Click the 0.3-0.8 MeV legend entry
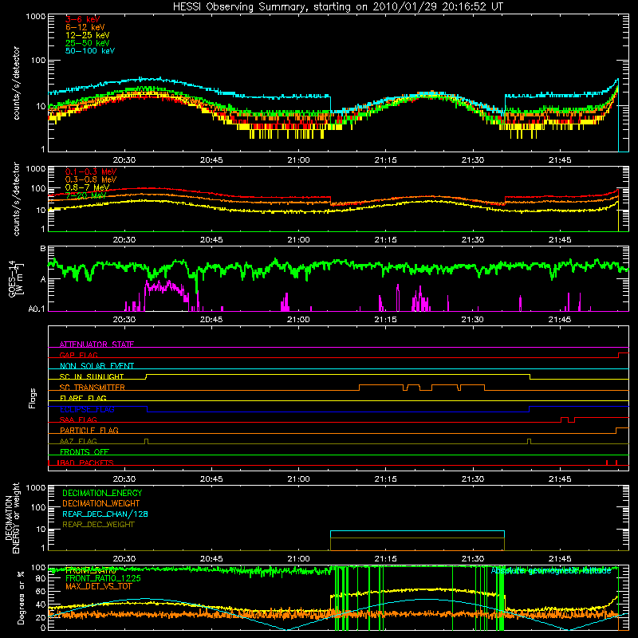Image resolution: width=638 pixels, height=638 pixels. pyautogui.click(x=91, y=179)
